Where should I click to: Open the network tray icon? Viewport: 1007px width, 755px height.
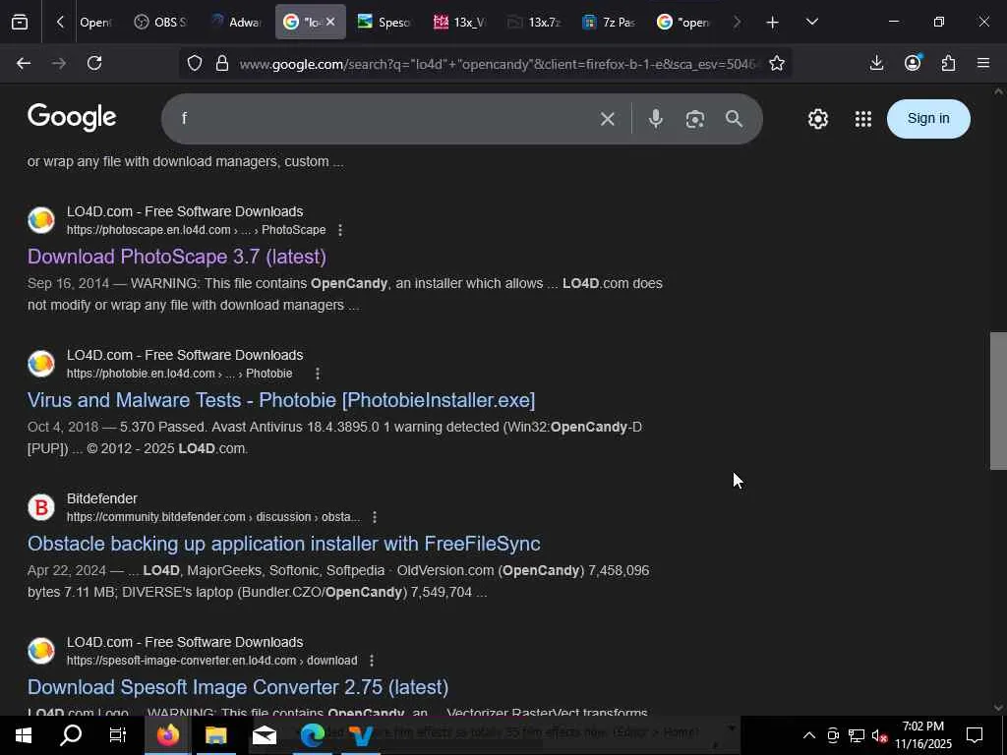(857, 735)
